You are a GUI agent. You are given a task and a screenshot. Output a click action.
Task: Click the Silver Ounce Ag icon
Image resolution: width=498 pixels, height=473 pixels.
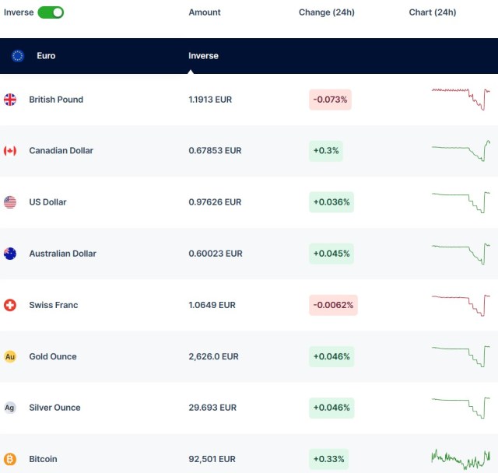[10, 408]
